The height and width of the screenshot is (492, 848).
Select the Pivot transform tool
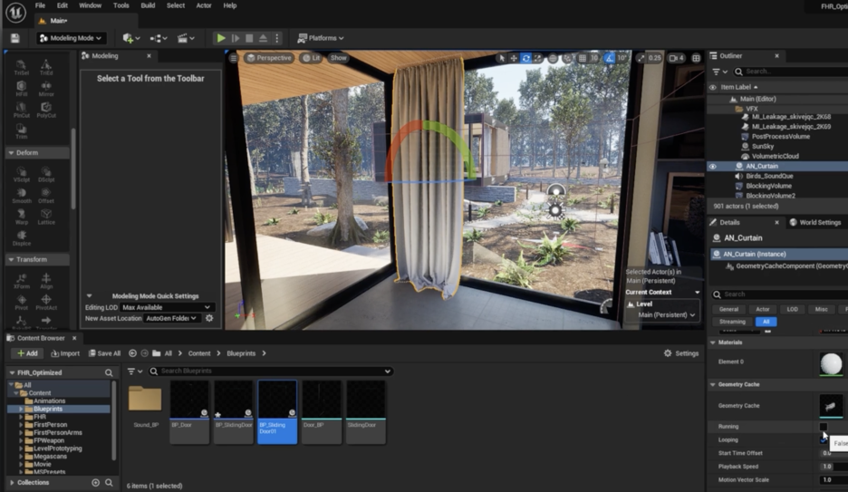coord(21,303)
